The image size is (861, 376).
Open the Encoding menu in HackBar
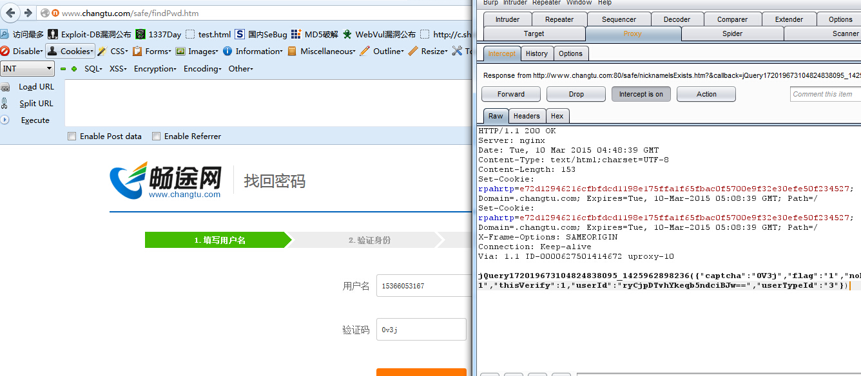202,68
